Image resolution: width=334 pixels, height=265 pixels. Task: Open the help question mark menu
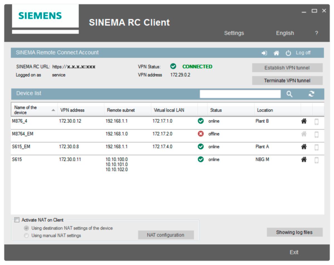[316, 33]
